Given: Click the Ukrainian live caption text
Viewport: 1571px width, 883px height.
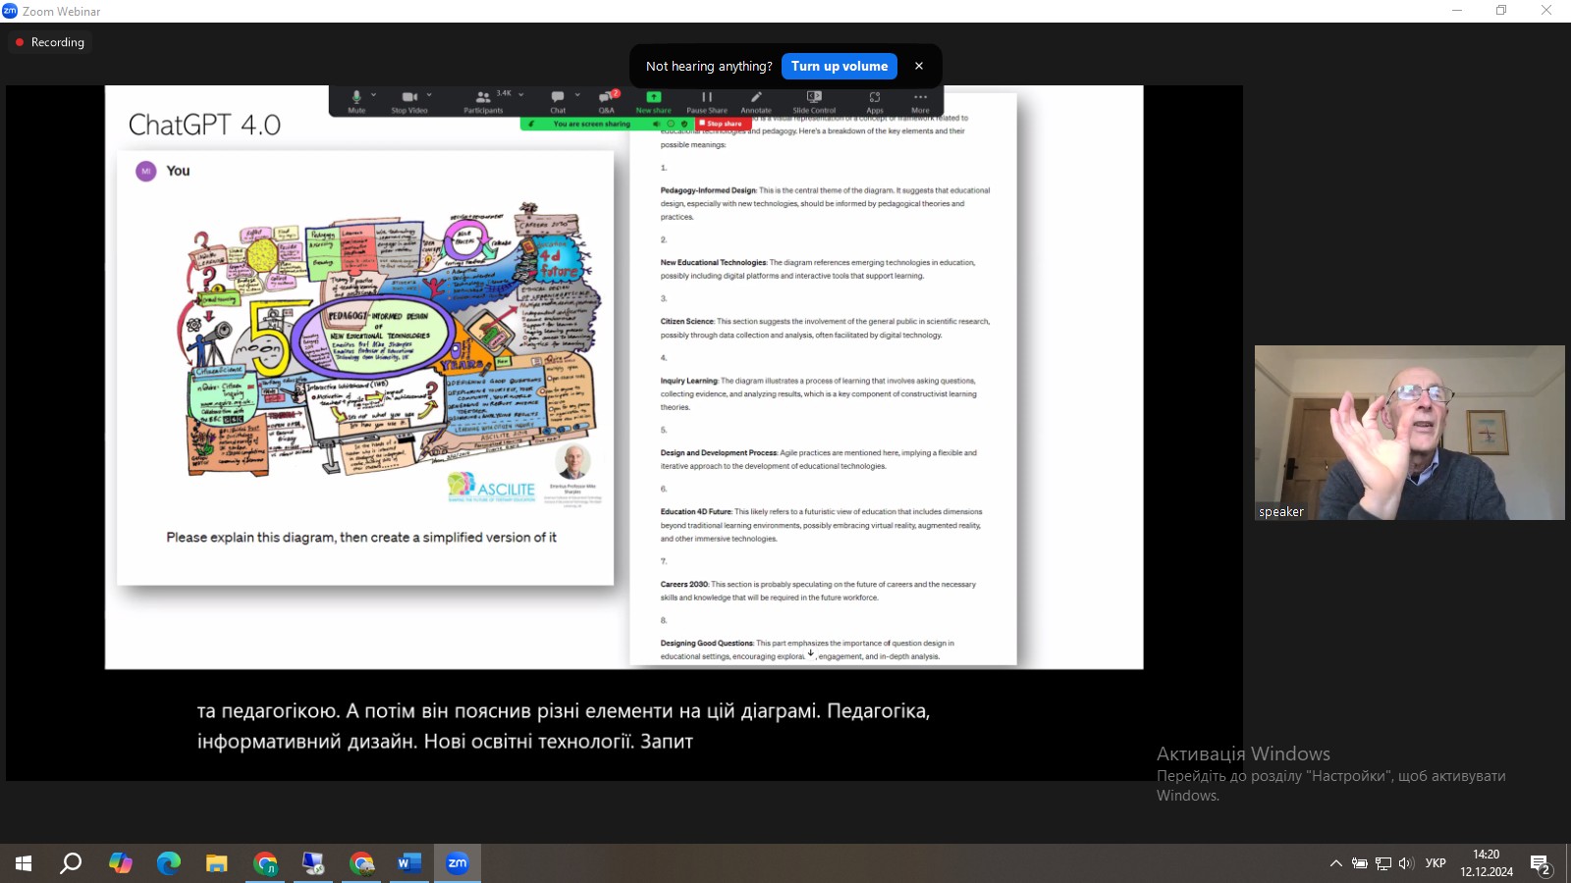Looking at the screenshot, I should [x=563, y=726].
